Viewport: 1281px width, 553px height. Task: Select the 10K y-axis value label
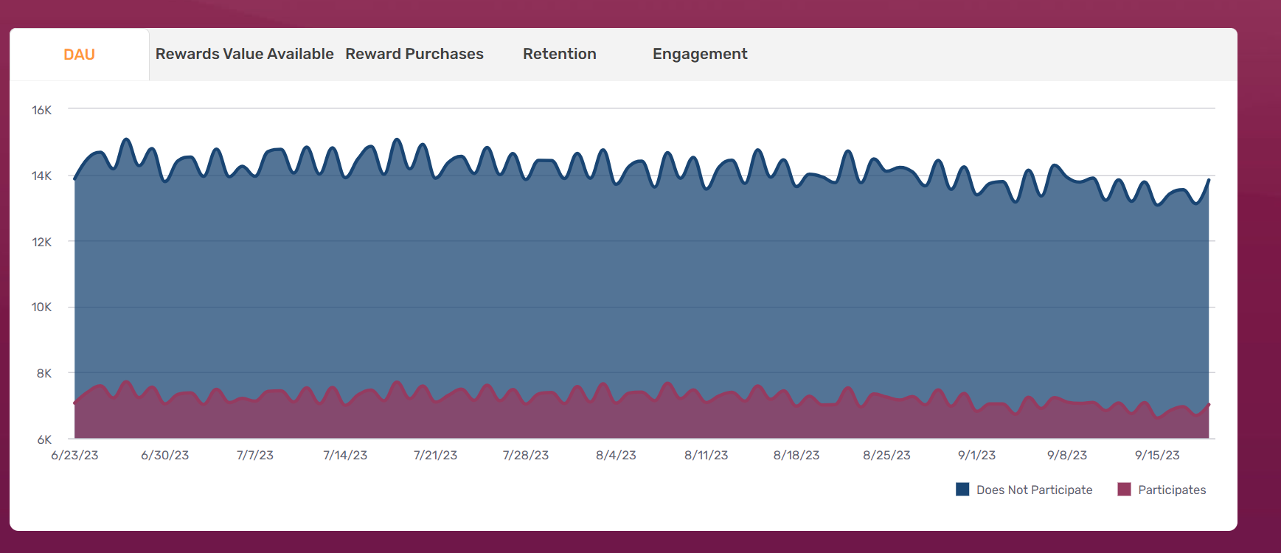click(41, 307)
